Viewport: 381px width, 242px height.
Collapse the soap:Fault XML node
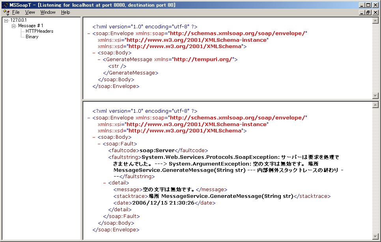point(99,144)
